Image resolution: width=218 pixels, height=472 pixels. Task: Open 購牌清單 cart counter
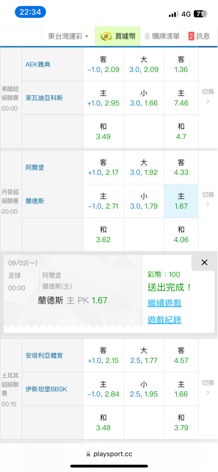(147, 36)
